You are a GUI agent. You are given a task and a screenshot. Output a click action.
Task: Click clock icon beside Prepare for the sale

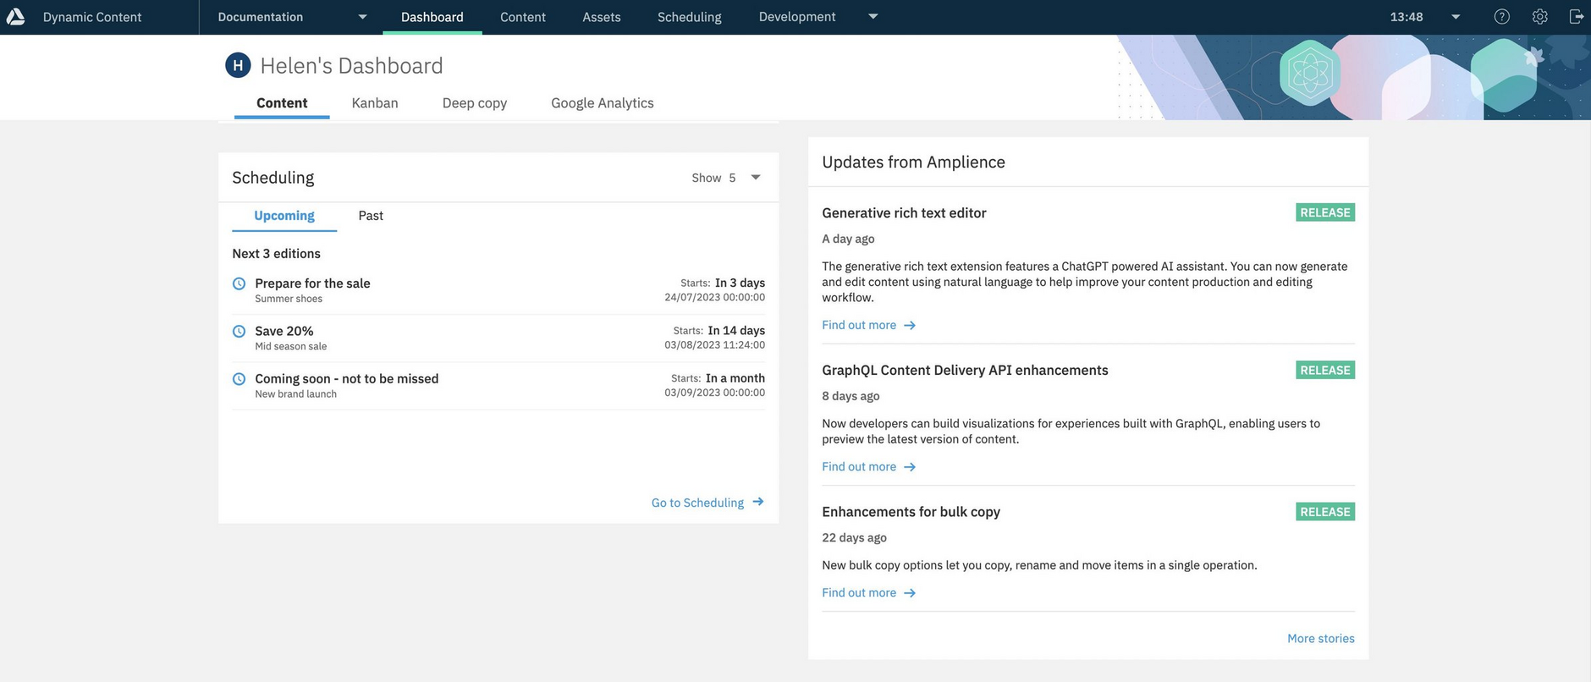point(239,283)
